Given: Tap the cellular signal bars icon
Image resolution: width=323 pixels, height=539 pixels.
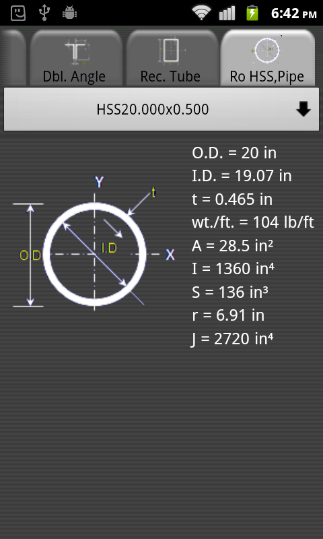Looking at the screenshot, I should click(x=227, y=13).
